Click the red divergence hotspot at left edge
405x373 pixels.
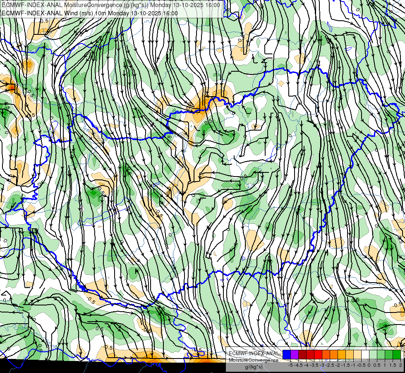tap(10, 87)
